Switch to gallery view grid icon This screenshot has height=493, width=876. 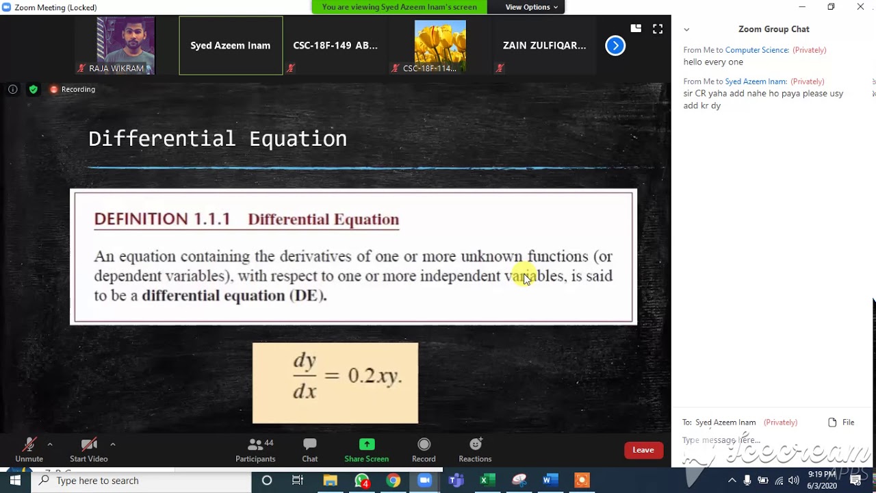[636, 29]
